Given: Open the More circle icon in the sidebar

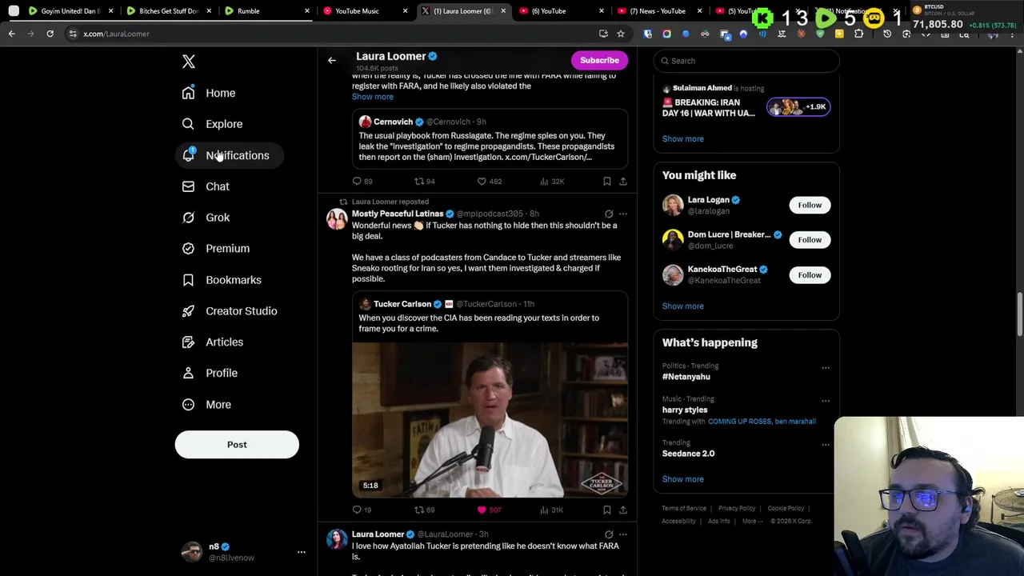Looking at the screenshot, I should tap(188, 405).
